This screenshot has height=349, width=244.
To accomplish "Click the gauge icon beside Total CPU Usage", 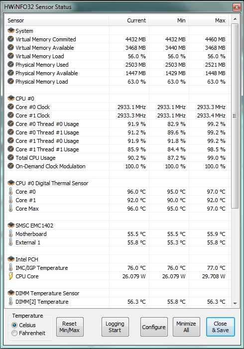I will tap(10, 158).
